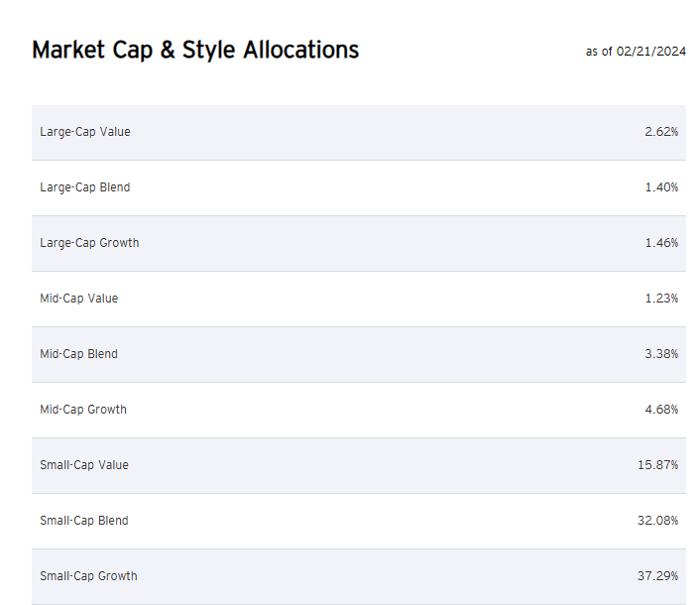The width and height of the screenshot is (698, 605).
Task: Click the 2.62% Large-Cap Value percentage
Action: pos(661,132)
